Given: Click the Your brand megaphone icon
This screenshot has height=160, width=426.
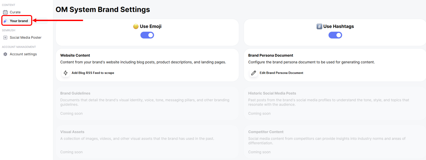Looking at the screenshot, I should coord(5,21).
